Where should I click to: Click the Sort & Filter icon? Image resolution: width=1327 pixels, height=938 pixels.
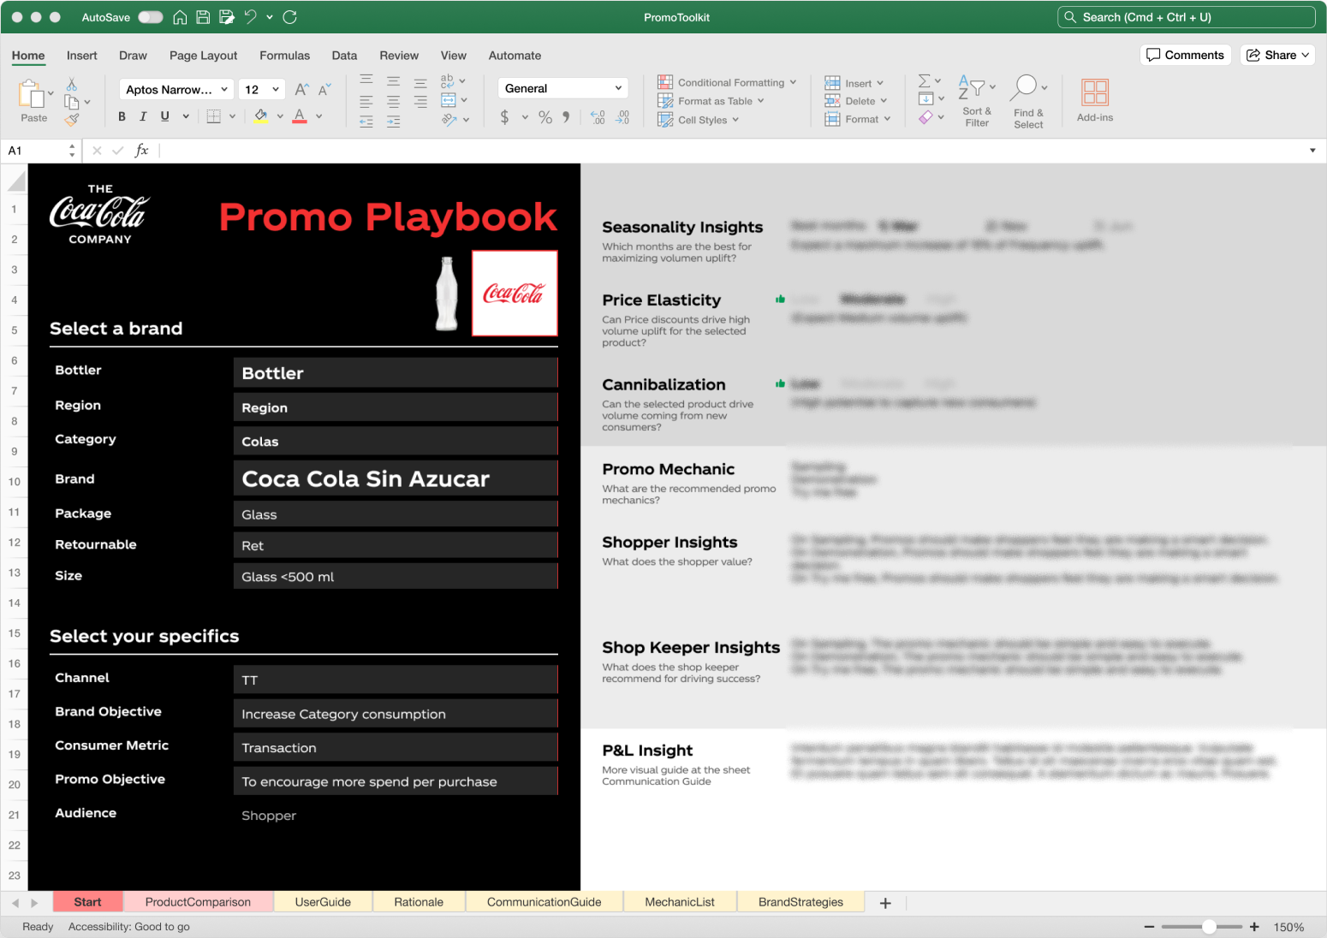click(976, 99)
